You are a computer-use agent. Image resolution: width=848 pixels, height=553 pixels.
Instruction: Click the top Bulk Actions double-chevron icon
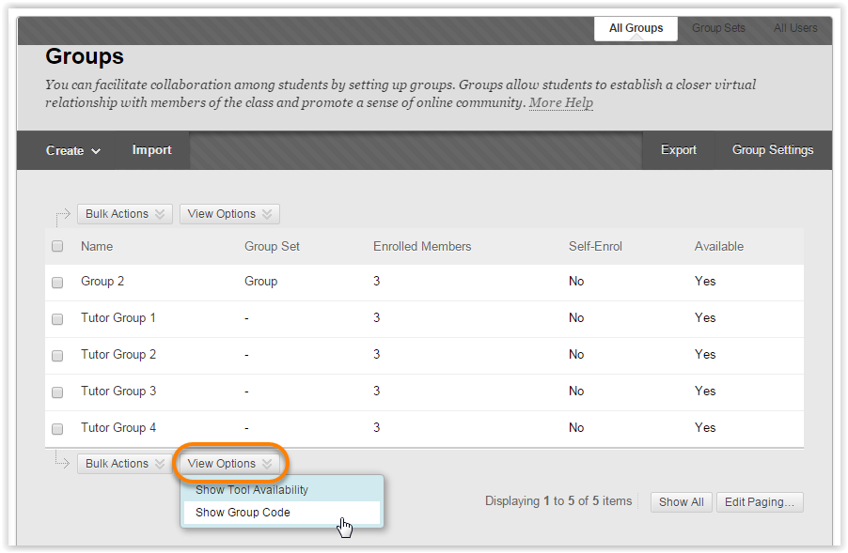coord(160,214)
